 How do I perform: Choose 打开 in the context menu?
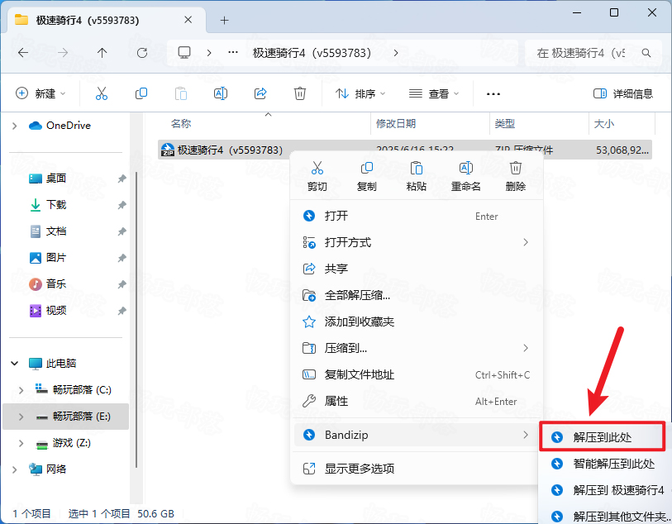click(x=416, y=216)
